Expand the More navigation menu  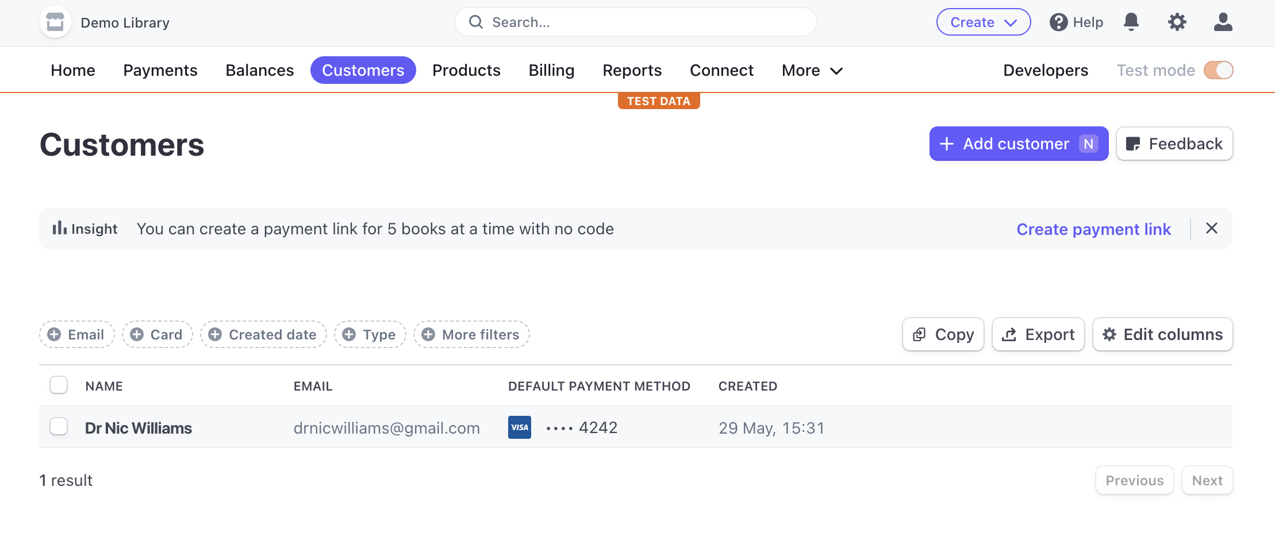812,70
